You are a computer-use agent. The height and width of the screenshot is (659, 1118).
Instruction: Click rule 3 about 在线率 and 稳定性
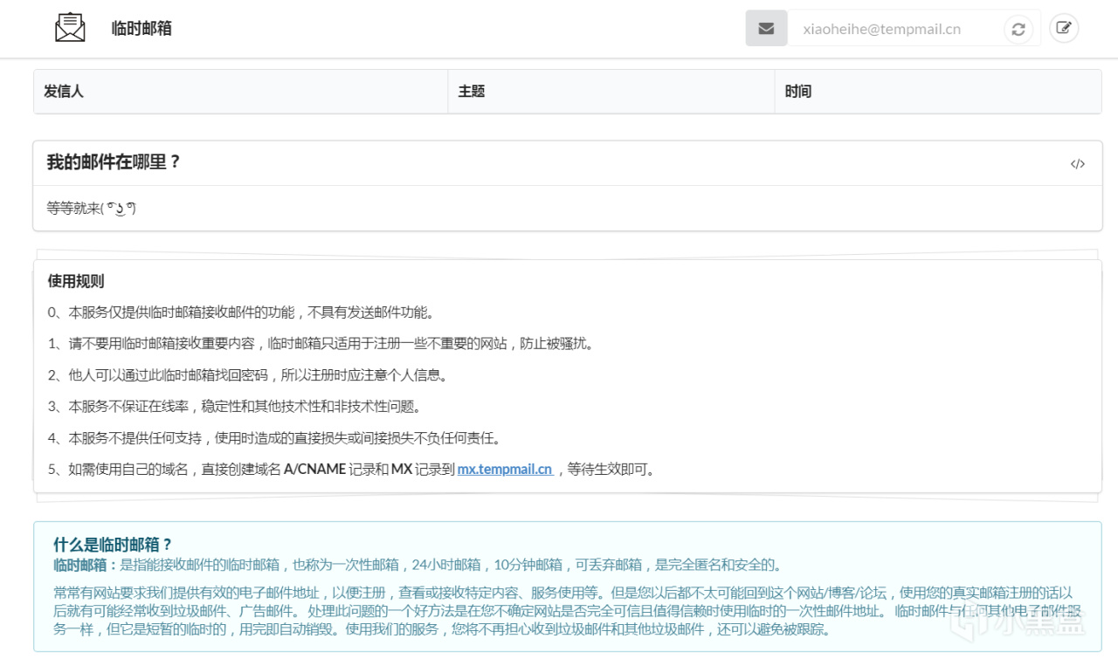[x=235, y=407]
